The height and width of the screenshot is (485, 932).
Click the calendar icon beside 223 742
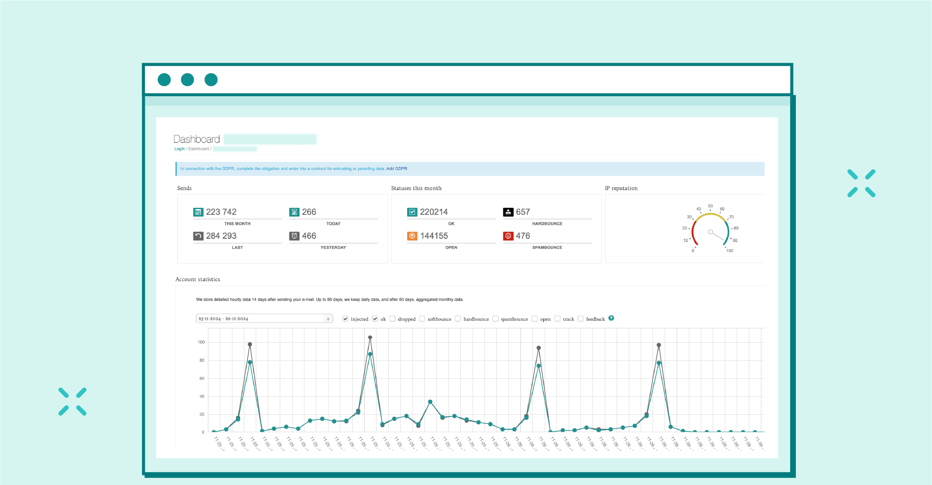tap(198, 212)
